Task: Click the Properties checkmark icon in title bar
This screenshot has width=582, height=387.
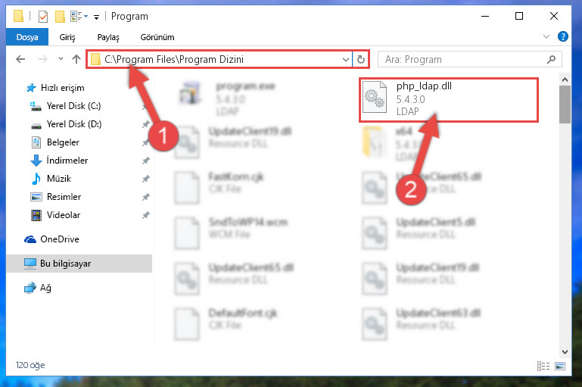Action: tap(43, 17)
